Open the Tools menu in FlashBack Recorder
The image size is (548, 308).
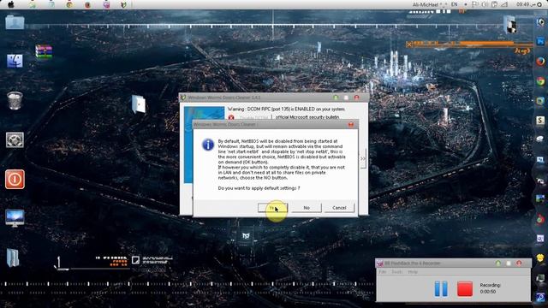point(397,272)
